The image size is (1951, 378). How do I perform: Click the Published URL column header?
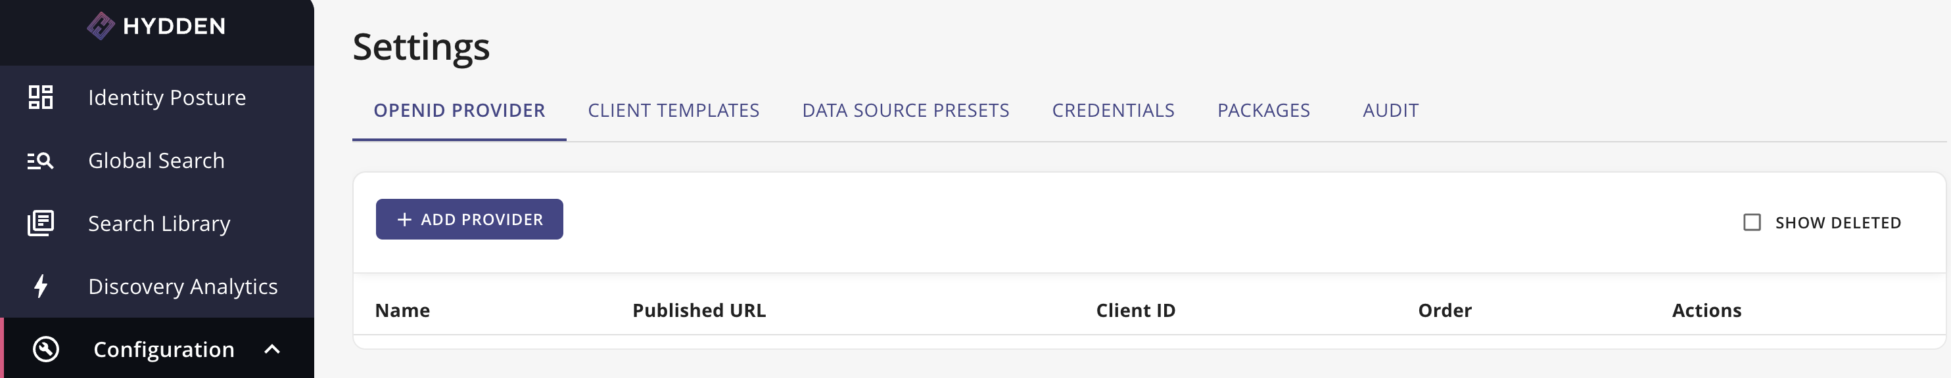(x=699, y=310)
